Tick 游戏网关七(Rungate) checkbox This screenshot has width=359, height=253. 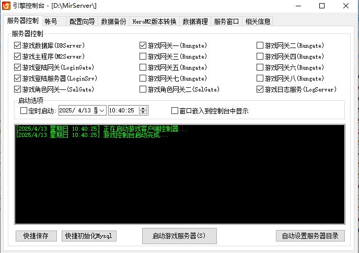click(x=143, y=78)
